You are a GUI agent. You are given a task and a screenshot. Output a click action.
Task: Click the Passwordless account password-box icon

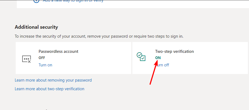(26, 59)
